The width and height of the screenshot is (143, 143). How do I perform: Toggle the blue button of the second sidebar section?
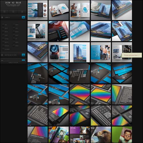pos(23,55)
